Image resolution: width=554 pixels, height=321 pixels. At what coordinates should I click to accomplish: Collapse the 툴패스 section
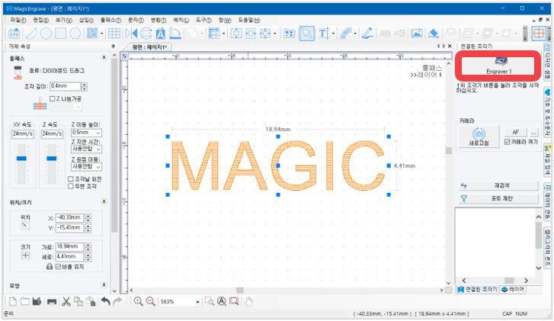pos(104,57)
